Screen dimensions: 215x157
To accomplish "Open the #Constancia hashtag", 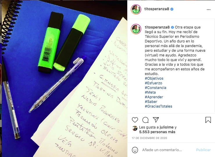I will coord(156,88).
